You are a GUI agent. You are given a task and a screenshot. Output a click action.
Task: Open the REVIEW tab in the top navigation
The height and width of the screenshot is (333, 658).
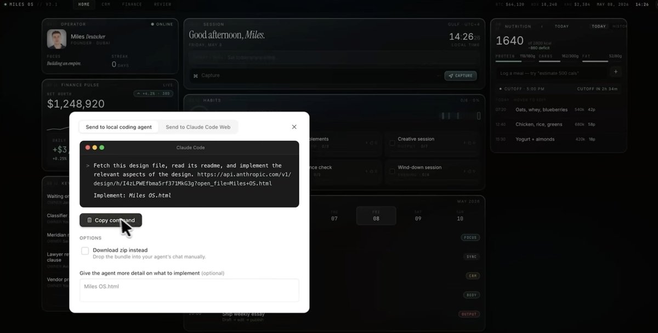click(x=162, y=4)
